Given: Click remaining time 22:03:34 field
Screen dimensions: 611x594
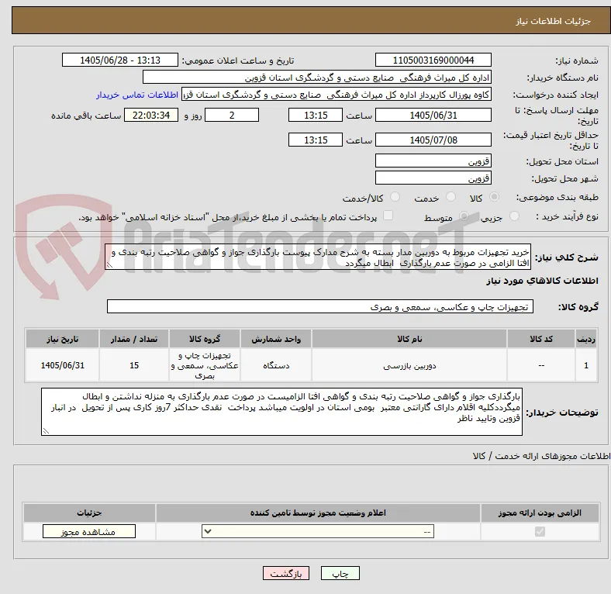Looking at the screenshot, I should coord(151,116).
